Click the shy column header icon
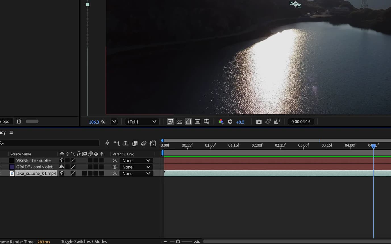Viewport: 391px width, 244px height. 62,154
